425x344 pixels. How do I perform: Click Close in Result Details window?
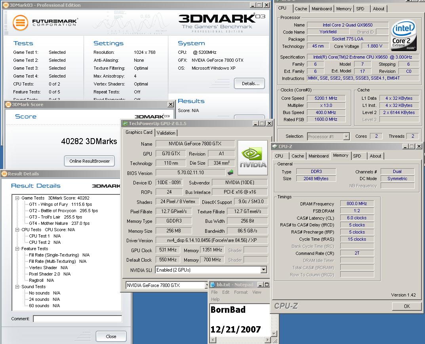[x=111, y=336]
